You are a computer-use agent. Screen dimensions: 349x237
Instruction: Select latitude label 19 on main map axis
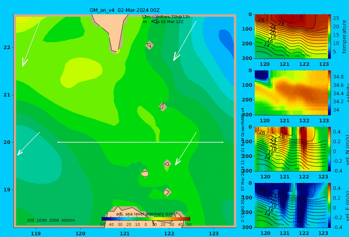(7, 190)
